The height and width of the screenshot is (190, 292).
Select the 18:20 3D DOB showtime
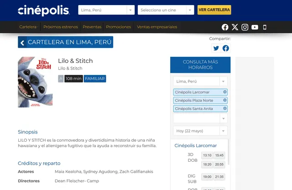tap(207, 164)
